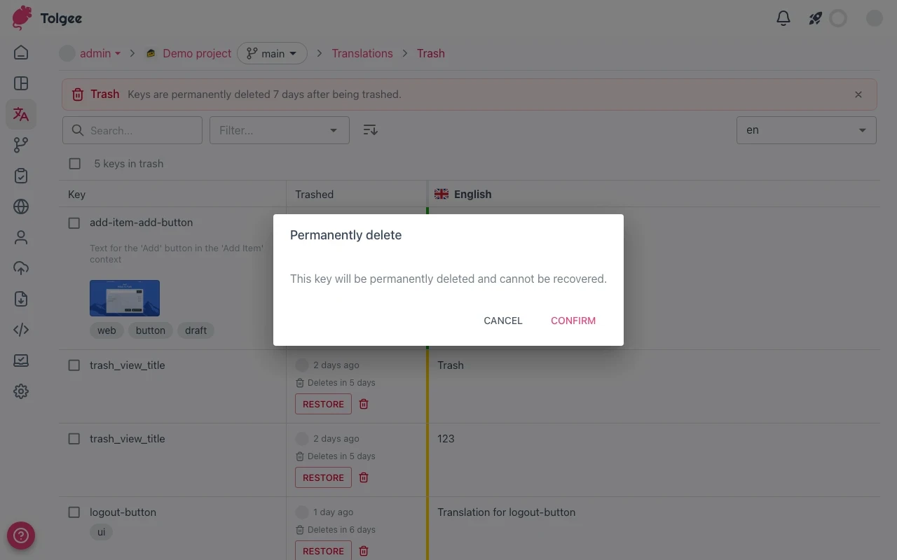Click inside the Search field

pyautogui.click(x=132, y=130)
